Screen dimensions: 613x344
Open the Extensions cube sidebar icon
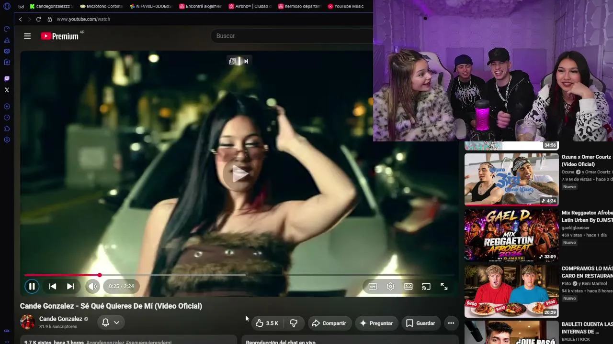tap(7, 129)
